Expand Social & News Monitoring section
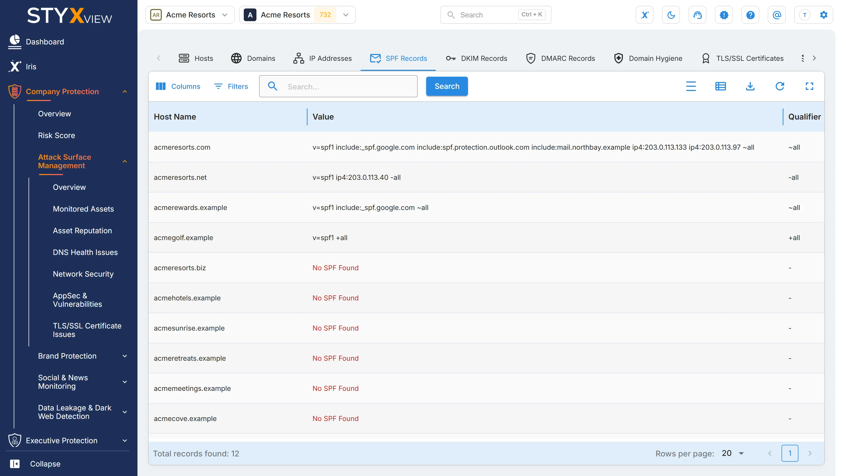This screenshot has width=846, height=476. [125, 382]
